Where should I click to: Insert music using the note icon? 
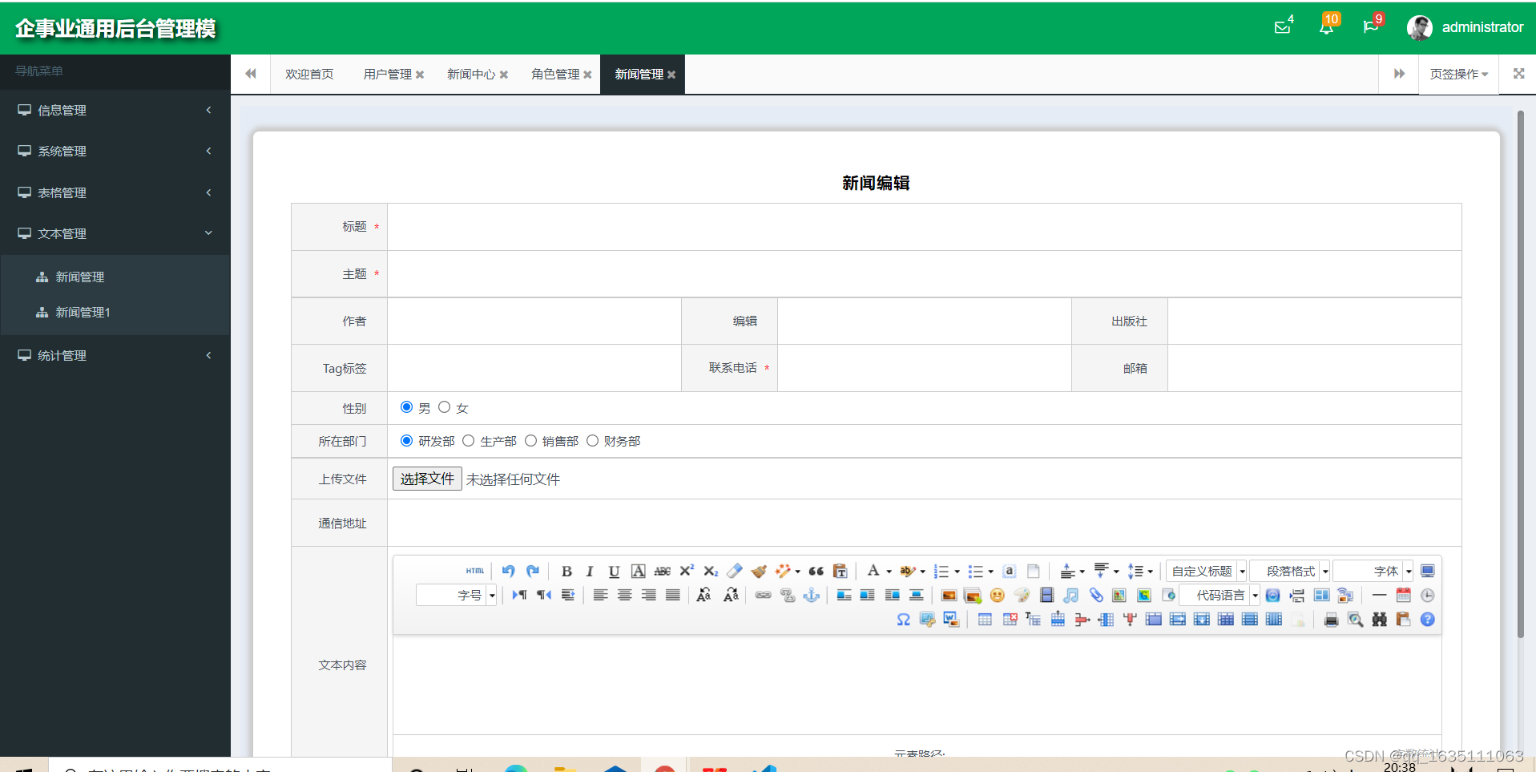point(1071,595)
